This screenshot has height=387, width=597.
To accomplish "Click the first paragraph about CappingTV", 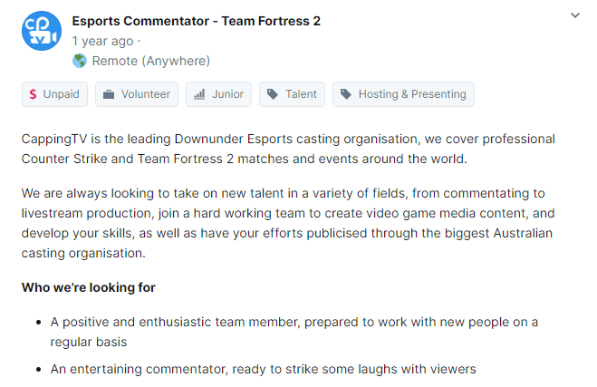I will [288, 149].
